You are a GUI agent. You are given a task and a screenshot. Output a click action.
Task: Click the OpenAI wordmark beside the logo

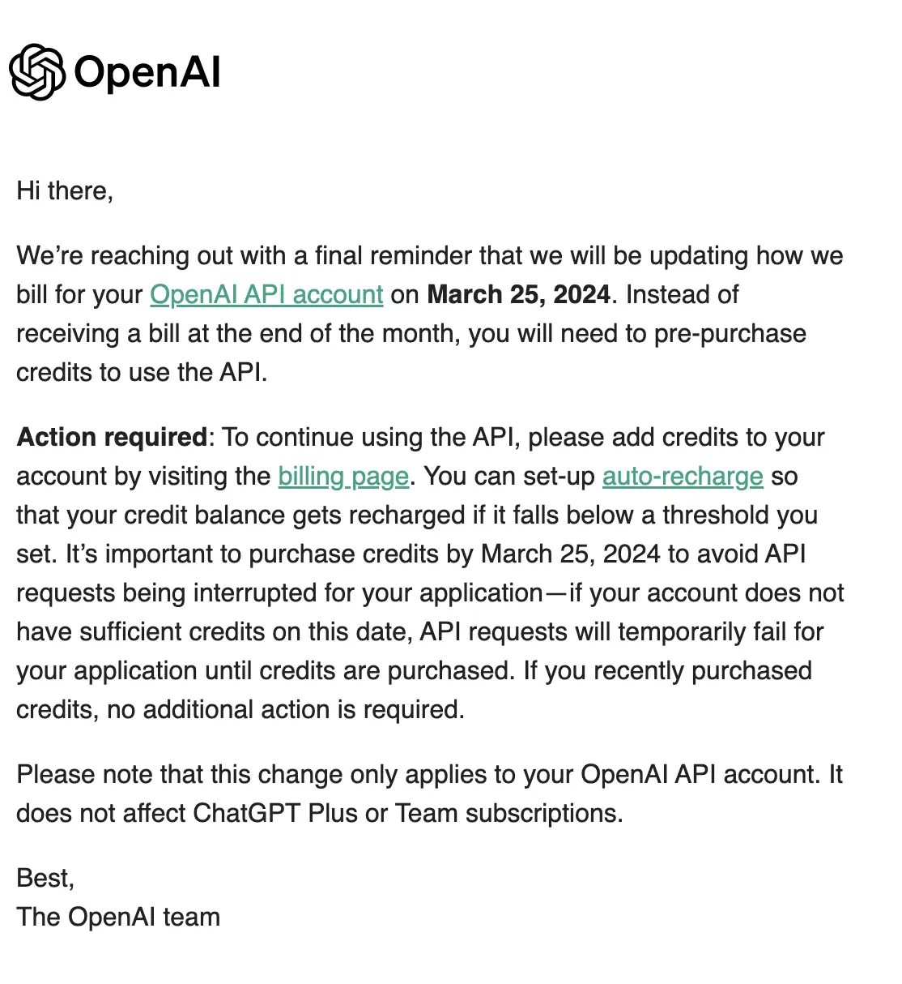(147, 72)
